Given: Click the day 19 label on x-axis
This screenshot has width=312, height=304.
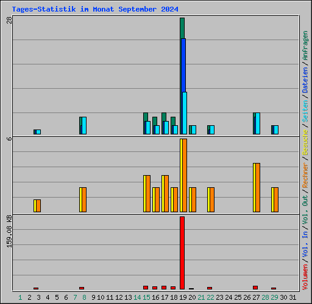Looking at the screenshot, I should click(183, 297).
